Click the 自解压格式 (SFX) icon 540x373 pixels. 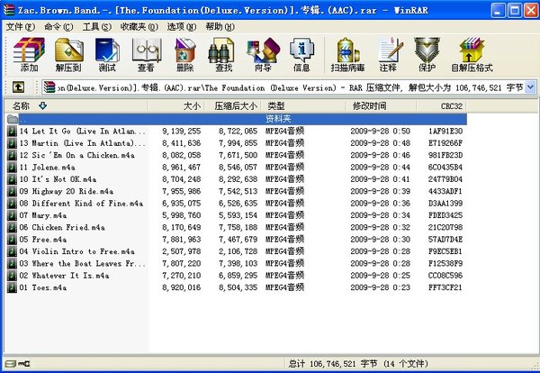472,55
